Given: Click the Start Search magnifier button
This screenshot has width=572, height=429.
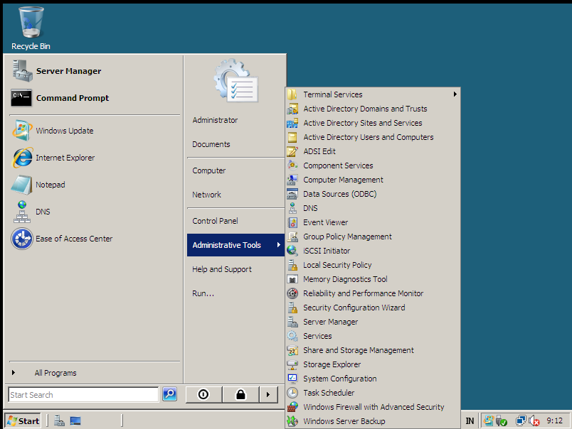Looking at the screenshot, I should [x=169, y=394].
